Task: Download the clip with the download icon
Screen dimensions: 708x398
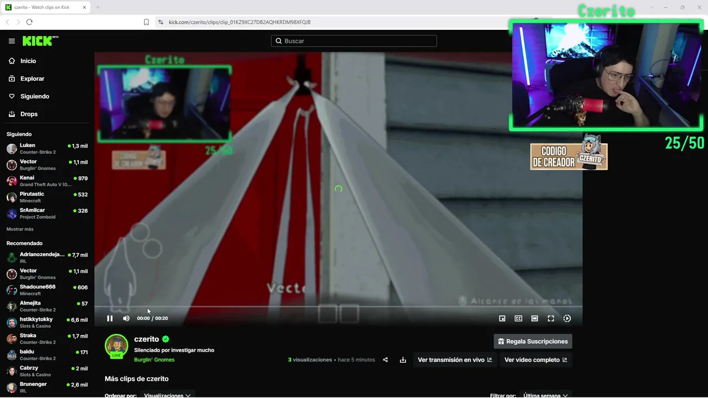Action: [403, 360]
